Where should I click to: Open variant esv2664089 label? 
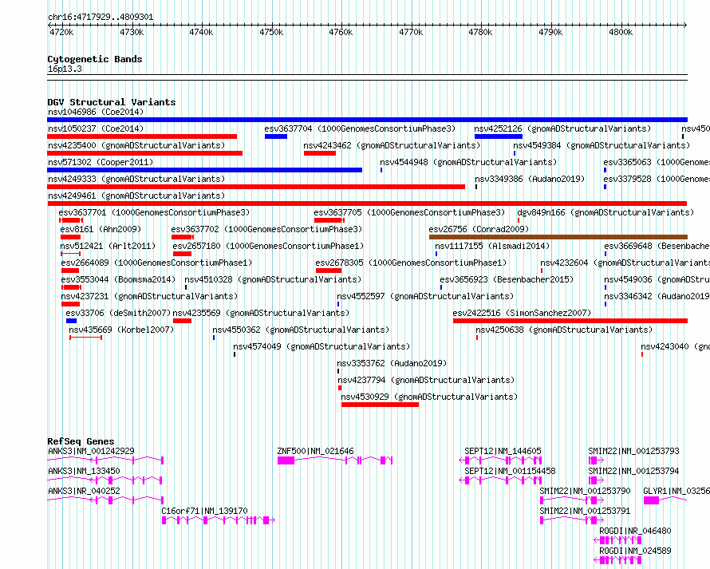[x=156, y=263]
